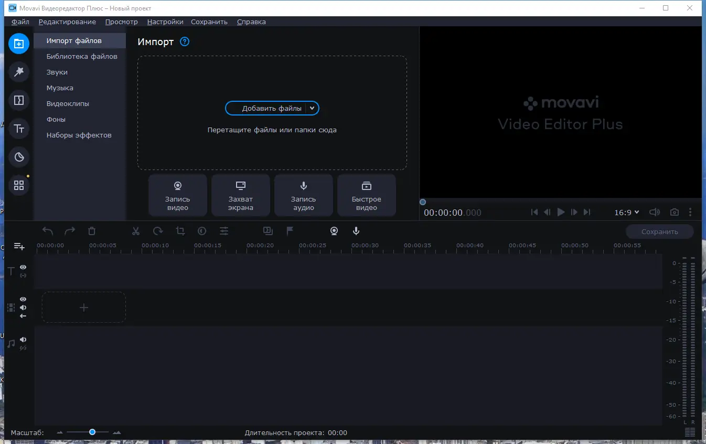The image size is (706, 444).
Task: Open the Сохранить menu in menu bar
Action: coord(209,22)
